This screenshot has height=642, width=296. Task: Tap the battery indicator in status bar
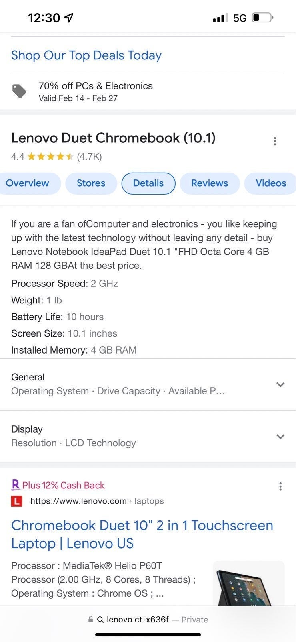click(x=262, y=18)
